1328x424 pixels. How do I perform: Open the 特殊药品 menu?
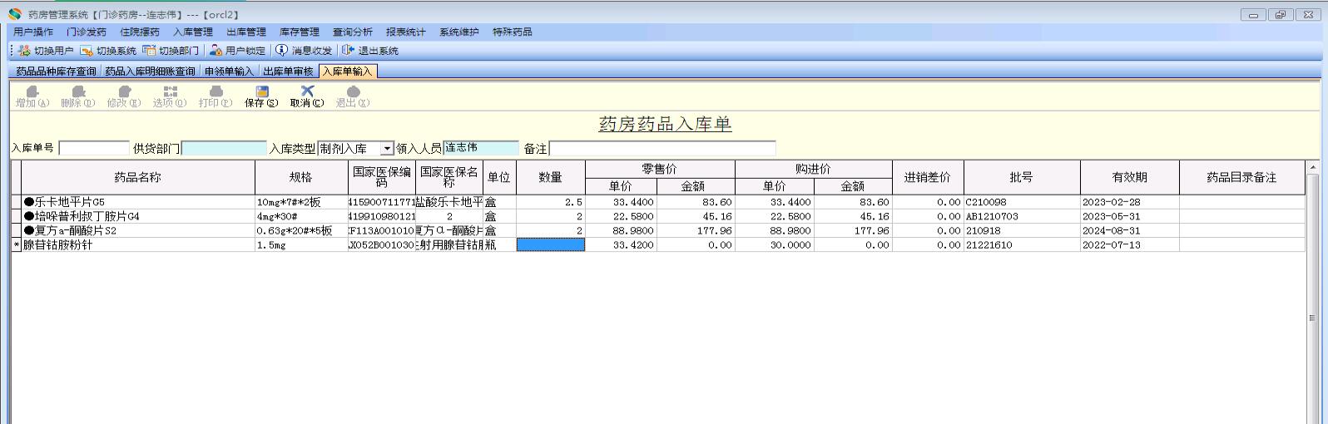pos(513,32)
